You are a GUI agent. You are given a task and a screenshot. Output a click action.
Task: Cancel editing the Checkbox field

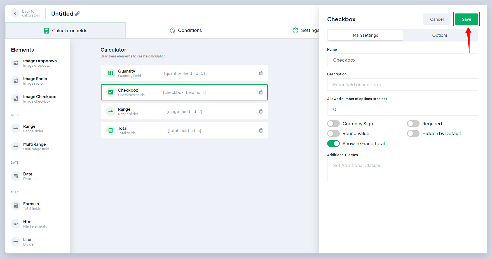click(x=437, y=19)
